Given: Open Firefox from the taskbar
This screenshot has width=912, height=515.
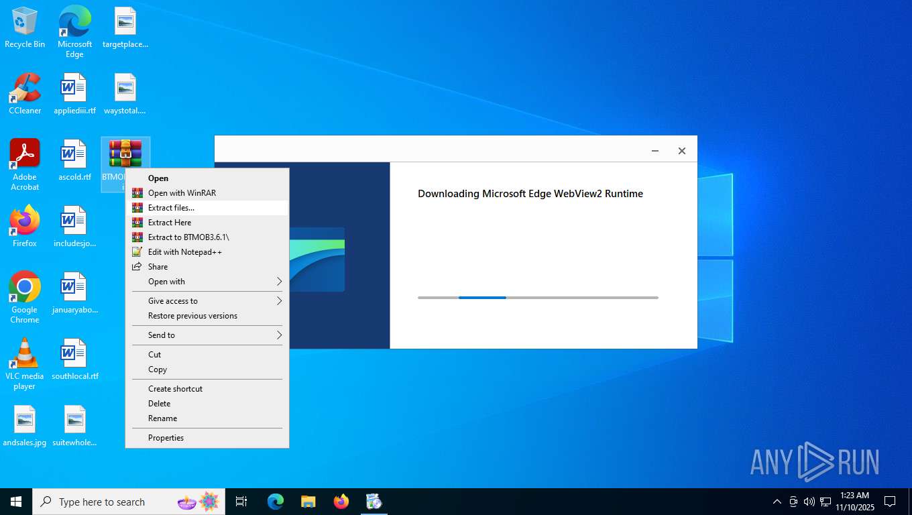Looking at the screenshot, I should (341, 502).
